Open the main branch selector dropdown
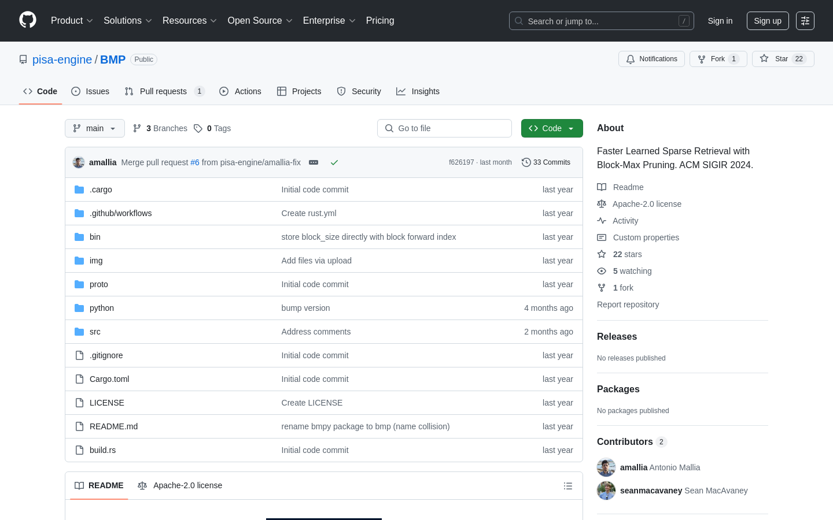833x520 pixels. [x=95, y=128]
